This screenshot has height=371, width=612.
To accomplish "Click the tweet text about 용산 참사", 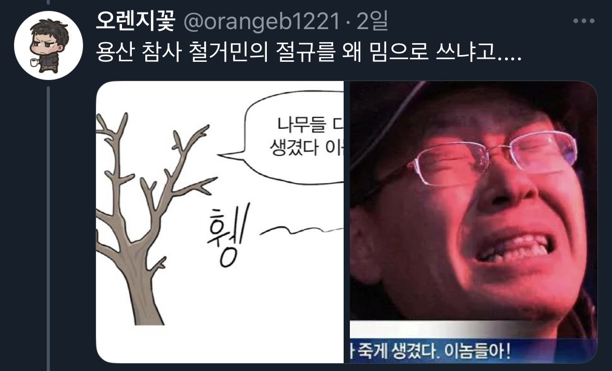I will click(309, 52).
